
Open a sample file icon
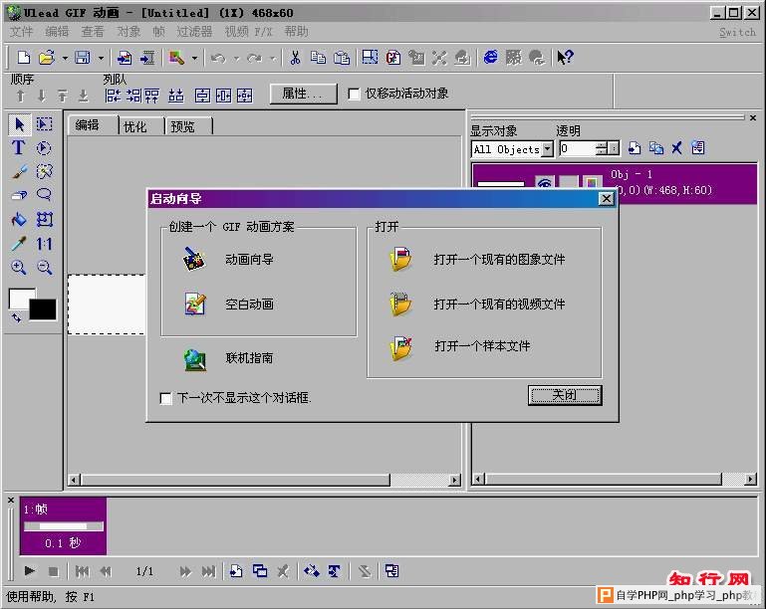tap(401, 347)
